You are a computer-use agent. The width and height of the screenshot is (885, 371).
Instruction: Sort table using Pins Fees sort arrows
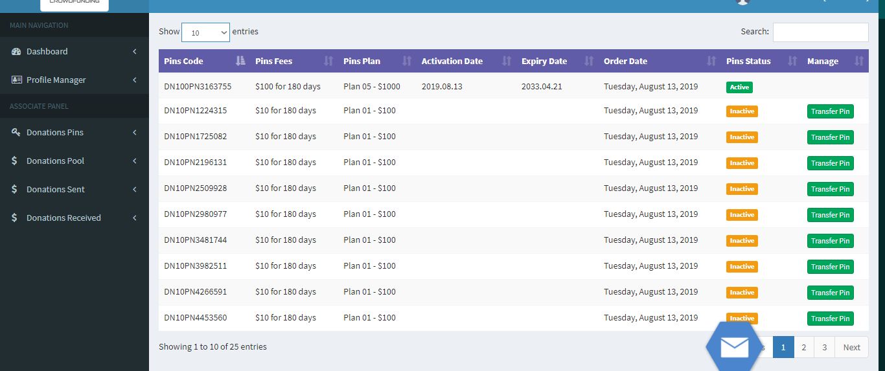pos(328,61)
